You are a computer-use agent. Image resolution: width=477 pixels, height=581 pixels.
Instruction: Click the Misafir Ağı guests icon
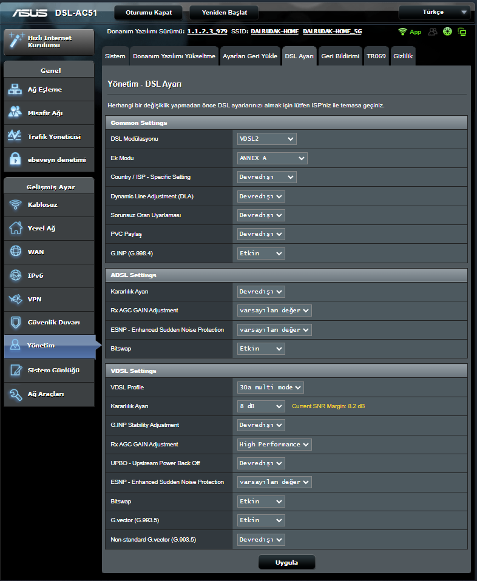[x=15, y=112]
